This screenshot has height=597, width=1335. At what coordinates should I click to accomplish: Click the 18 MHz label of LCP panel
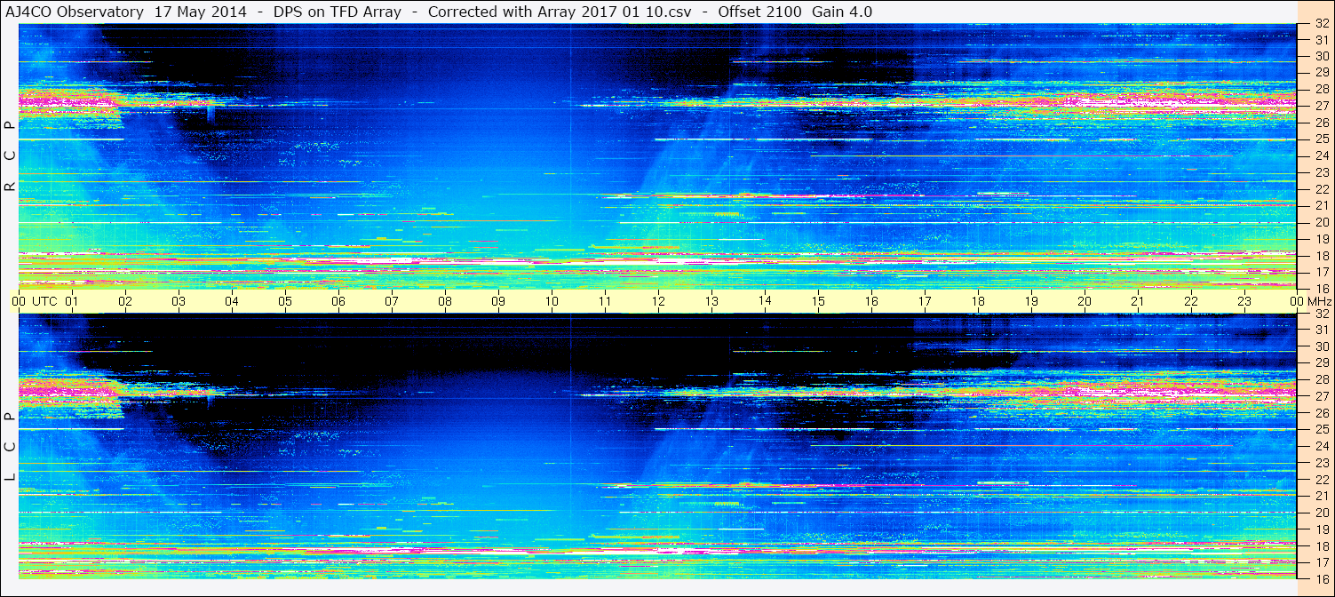click(1321, 546)
